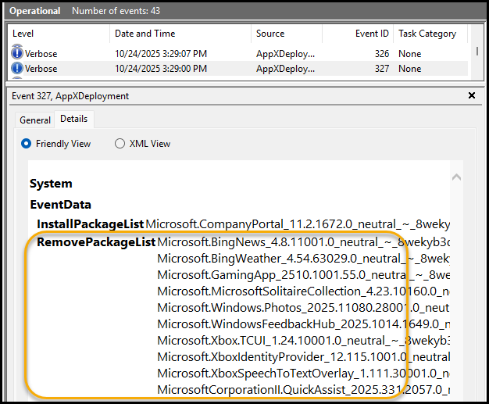Viewport: 489px width, 404px height.
Task: Click the info icon for event 327
Action: [x=18, y=69]
